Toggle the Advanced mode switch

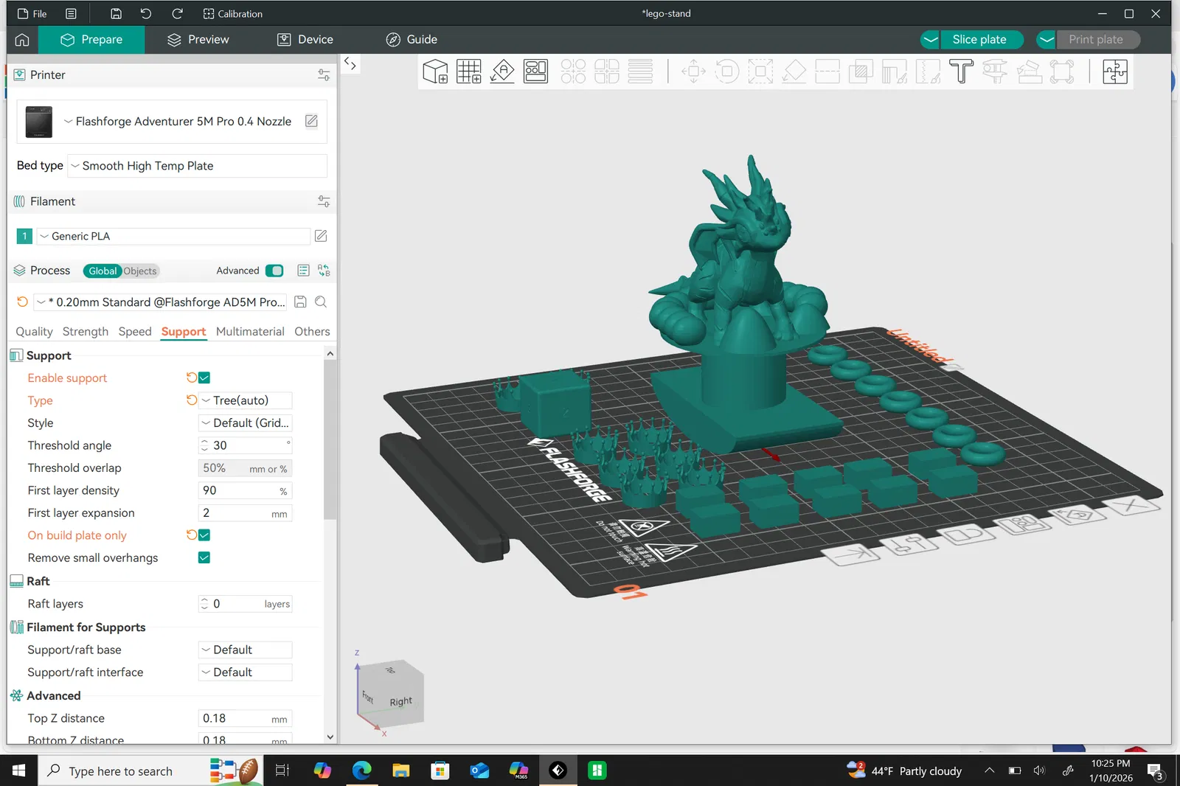pos(274,271)
